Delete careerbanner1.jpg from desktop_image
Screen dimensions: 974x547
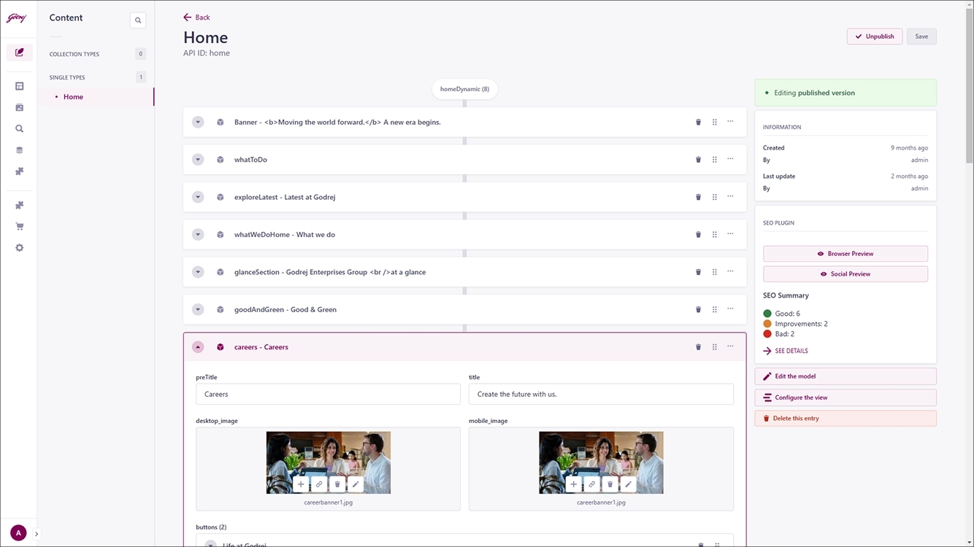coord(337,484)
